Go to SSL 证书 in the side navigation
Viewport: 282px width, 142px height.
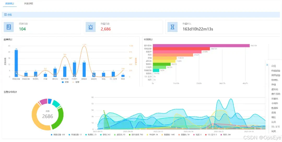pyautogui.click(x=275, y=127)
